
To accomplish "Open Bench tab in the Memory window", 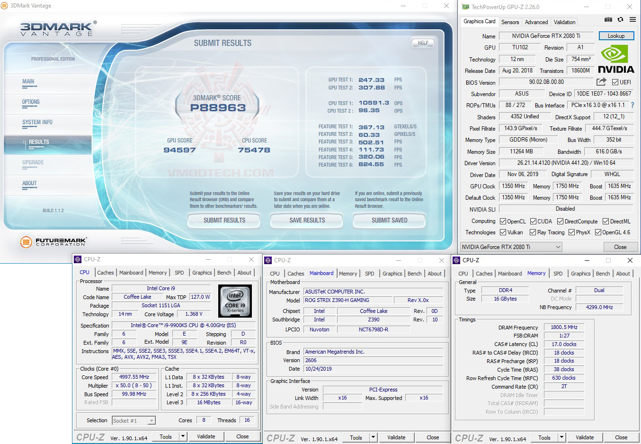I will click(603, 274).
